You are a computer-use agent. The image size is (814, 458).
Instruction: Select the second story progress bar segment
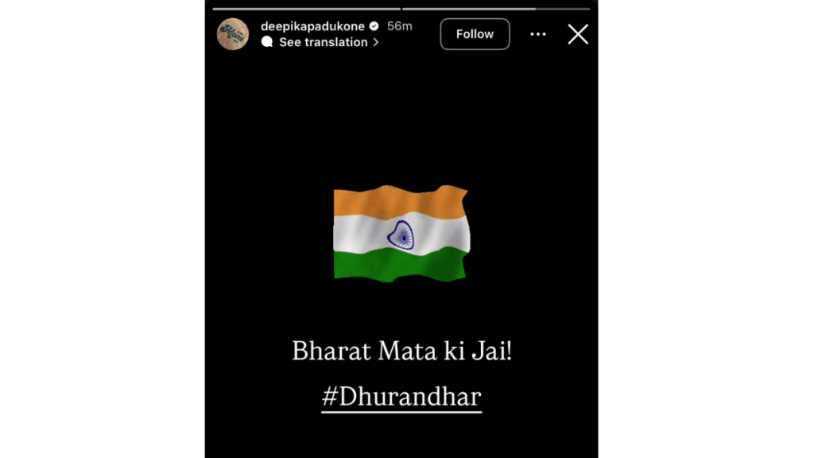[x=496, y=9]
